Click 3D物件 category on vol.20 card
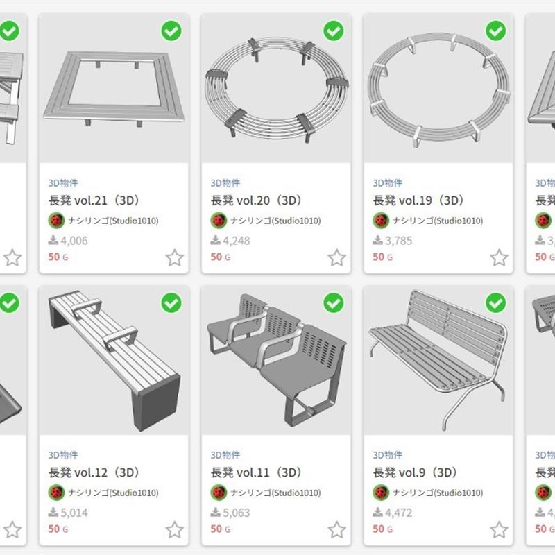Image resolution: width=555 pixels, height=555 pixels. 225,183
